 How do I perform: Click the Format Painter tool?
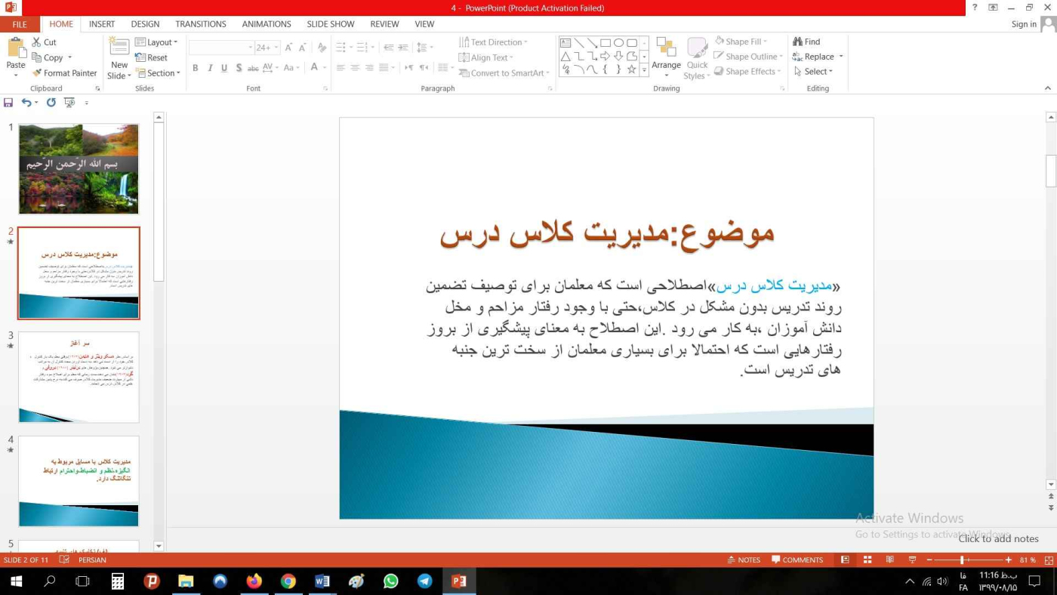(x=64, y=73)
